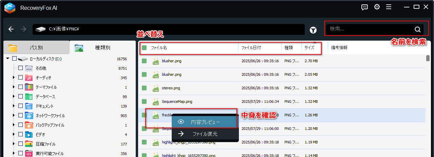Viewport: 434px width, 157px height.
Task: Open settings via the gear icon
Action: (377, 7)
